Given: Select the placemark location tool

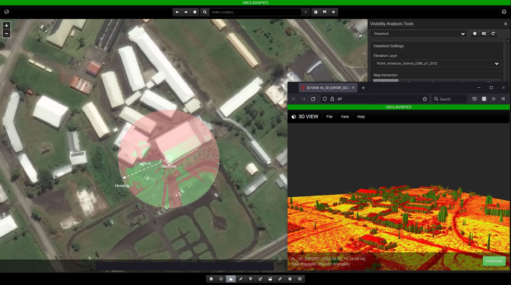Looking at the screenshot, I should point(250,279).
